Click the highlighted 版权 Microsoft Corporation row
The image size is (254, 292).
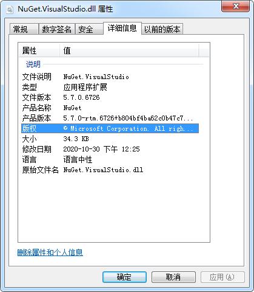tap(110, 128)
